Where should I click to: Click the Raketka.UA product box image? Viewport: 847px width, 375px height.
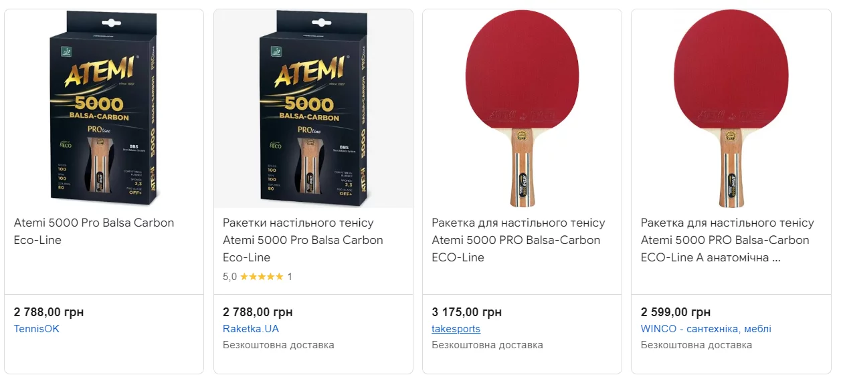313,110
